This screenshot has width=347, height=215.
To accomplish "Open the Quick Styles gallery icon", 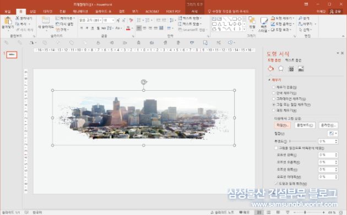I will [264, 21].
